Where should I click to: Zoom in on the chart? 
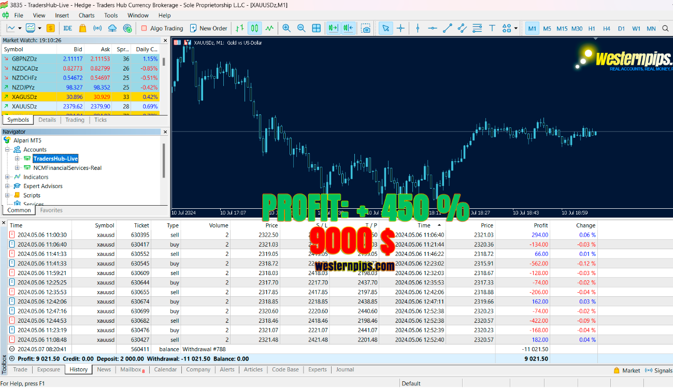[287, 28]
